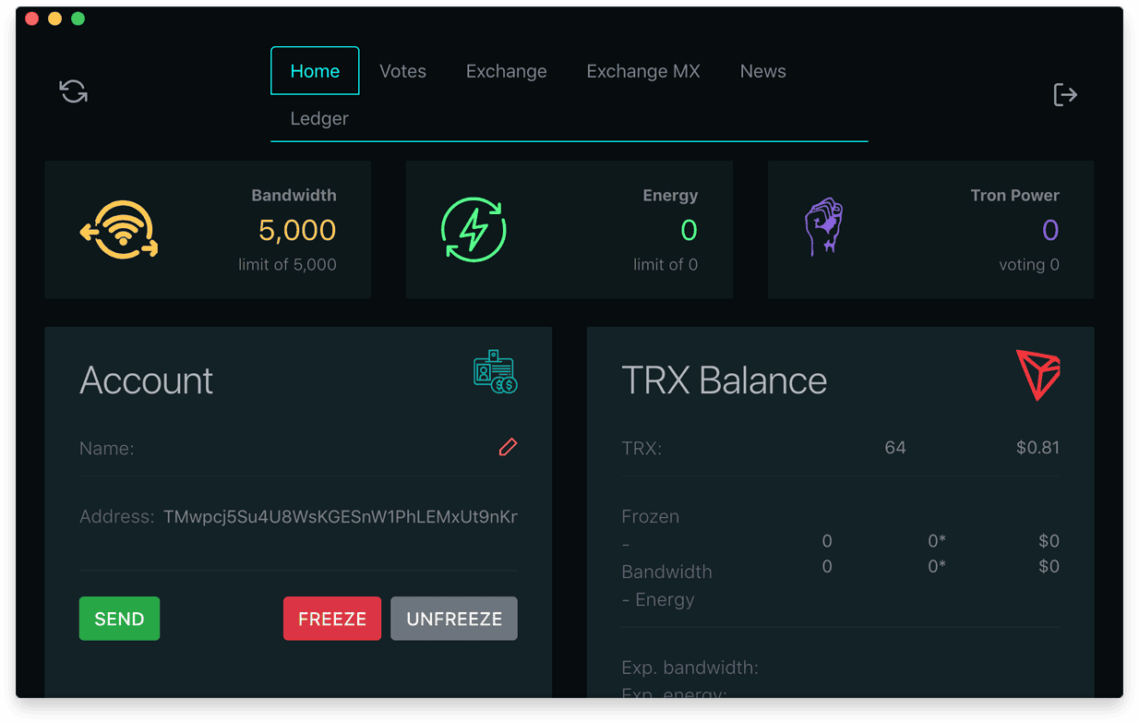Click the green SEND button
The height and width of the screenshot is (723, 1139).
119,619
